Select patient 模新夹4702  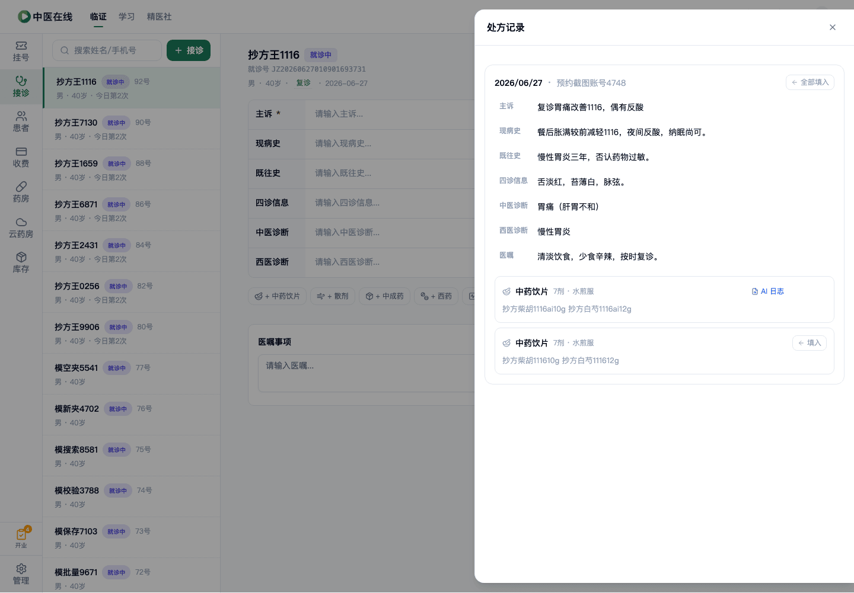[x=132, y=415]
